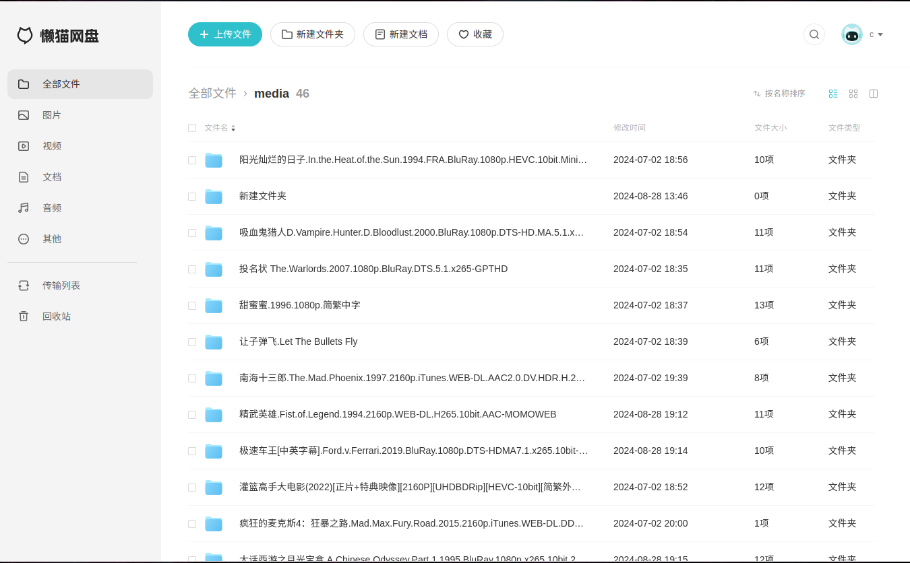Open 灌篮高手大电影(2022) folder name
The height and width of the screenshot is (563, 910).
click(x=411, y=488)
